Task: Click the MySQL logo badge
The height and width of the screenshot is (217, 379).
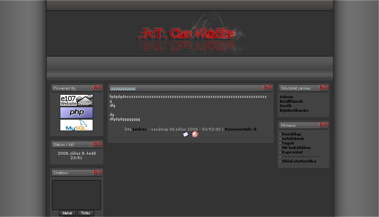Action: [x=76, y=125]
